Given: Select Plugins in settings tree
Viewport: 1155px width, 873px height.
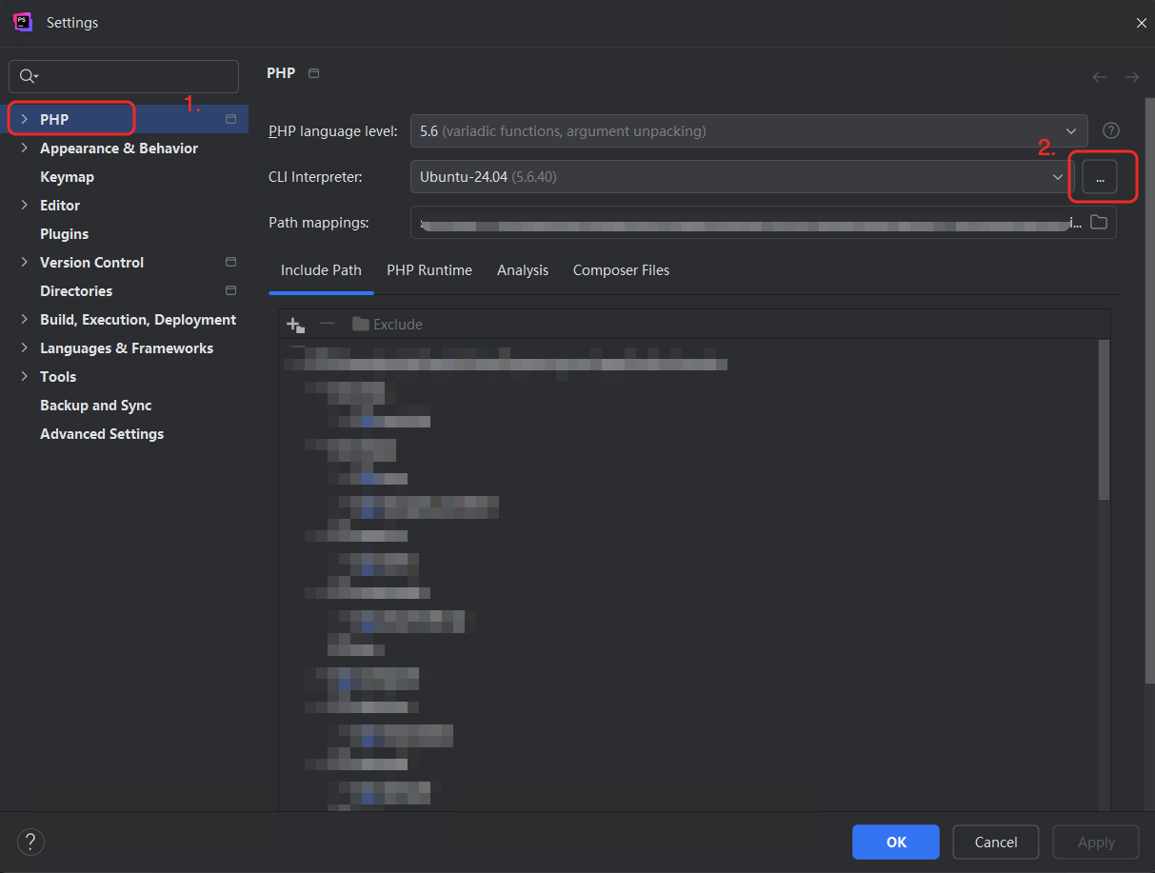Looking at the screenshot, I should click(64, 234).
